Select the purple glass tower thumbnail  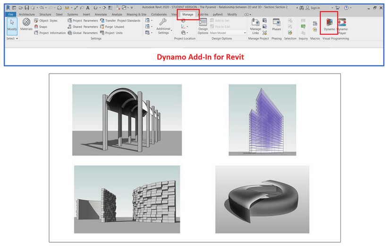pos(262,120)
